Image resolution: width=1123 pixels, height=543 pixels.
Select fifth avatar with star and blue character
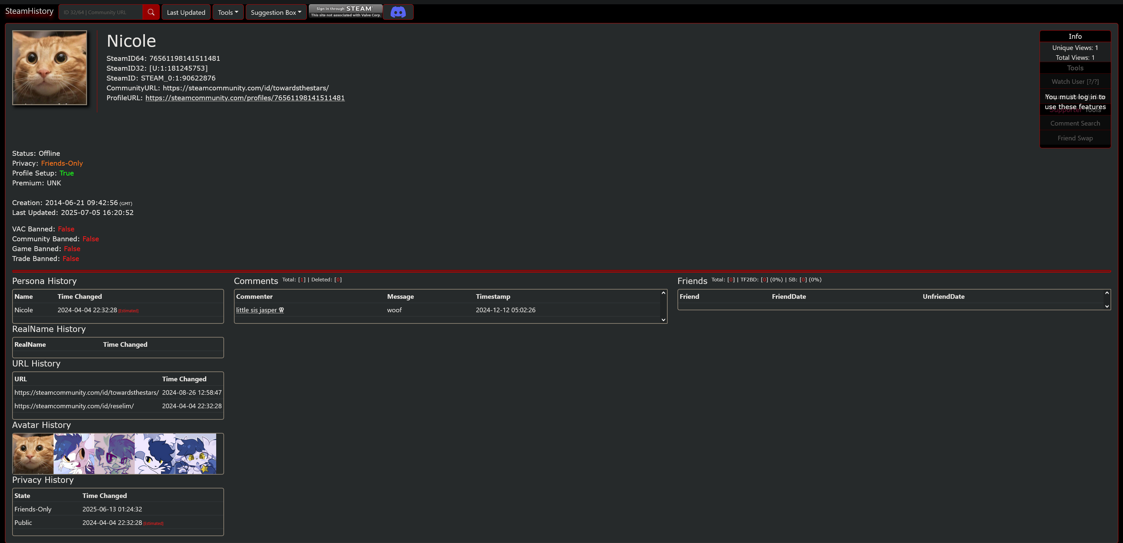point(195,454)
